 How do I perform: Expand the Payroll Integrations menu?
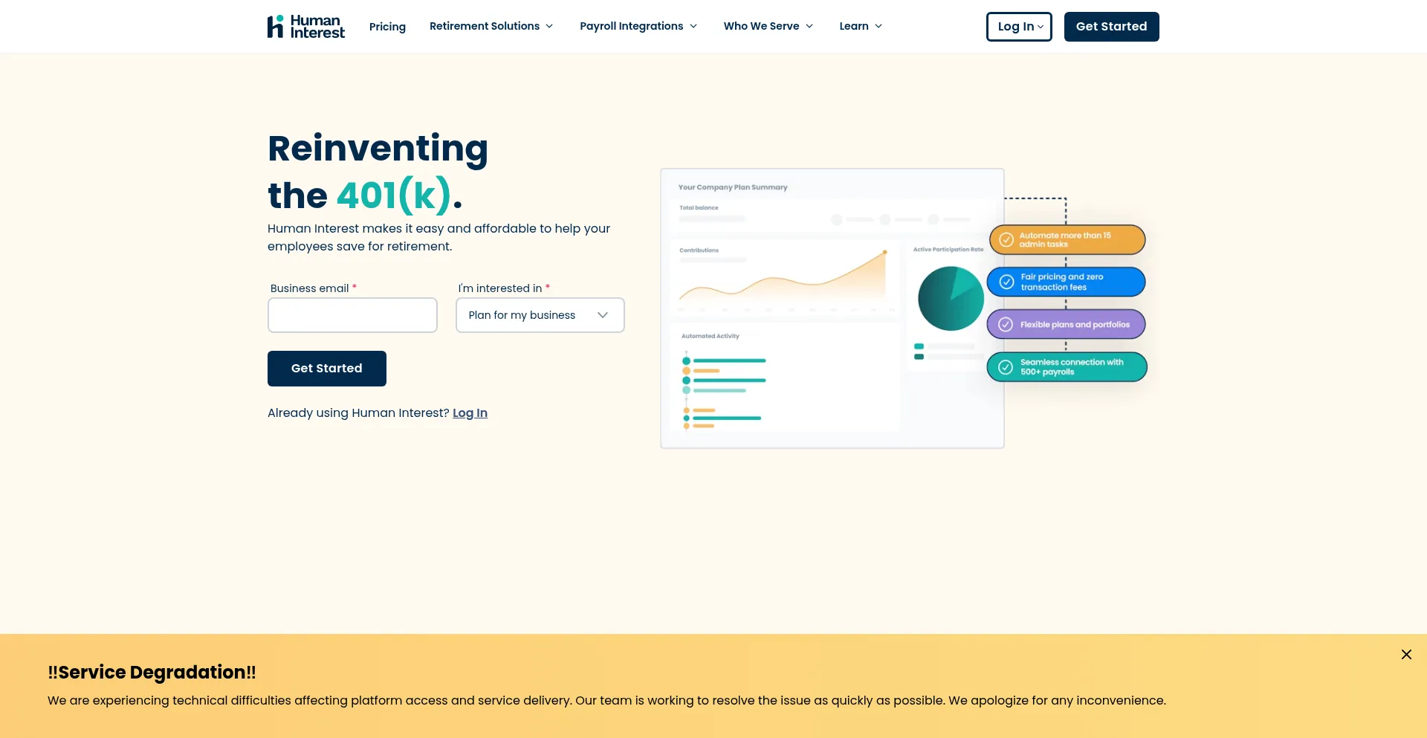coord(638,27)
